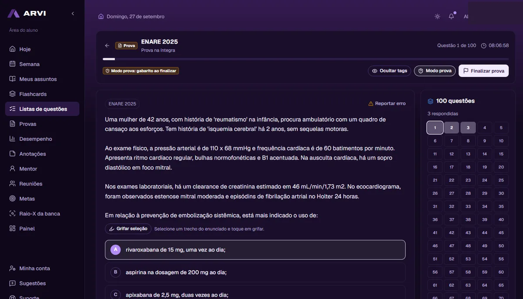Viewport: 523px width, 299px height.
Task: Click Reportar erro link
Action: click(387, 103)
